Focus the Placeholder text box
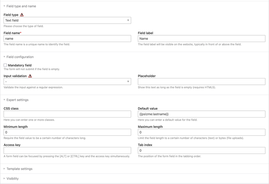The height and width of the screenshot is (184, 269). coord(201,82)
